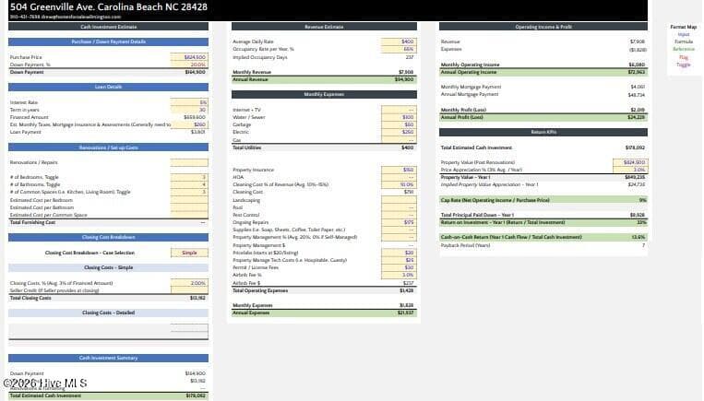The width and height of the screenshot is (704, 401).
Task: Click the 'Total Principal Paid Down - Year 1' label
Action: [477, 216]
